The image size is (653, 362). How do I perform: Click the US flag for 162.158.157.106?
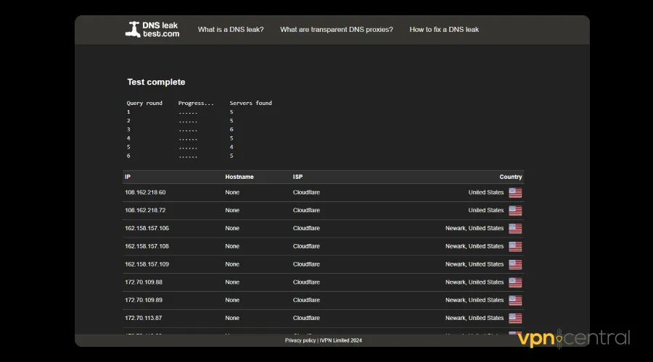click(x=515, y=228)
